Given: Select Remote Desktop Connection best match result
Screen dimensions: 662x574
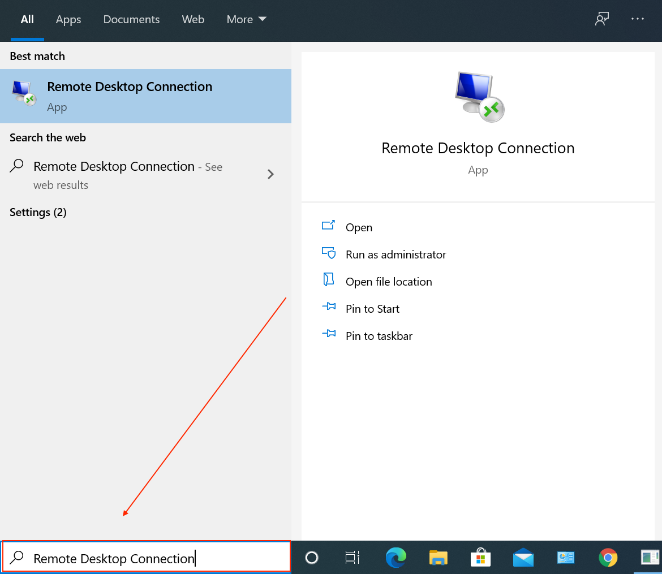Looking at the screenshot, I should 145,96.
